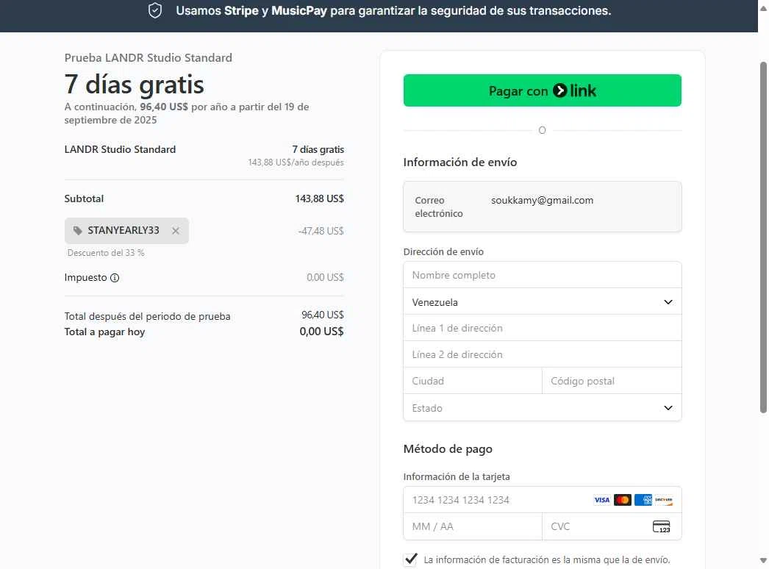
Task: Click the American Express logo
Action: 643,500
